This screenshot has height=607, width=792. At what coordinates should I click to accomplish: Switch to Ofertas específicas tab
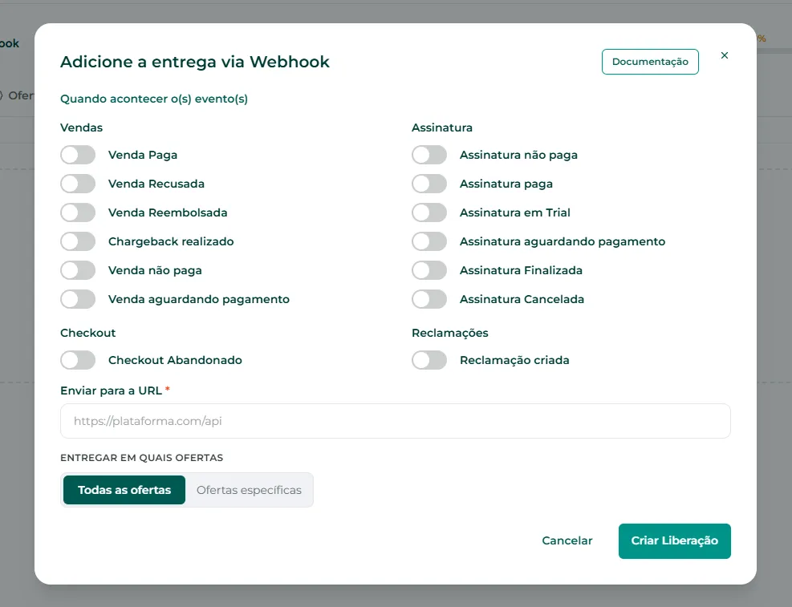point(249,490)
